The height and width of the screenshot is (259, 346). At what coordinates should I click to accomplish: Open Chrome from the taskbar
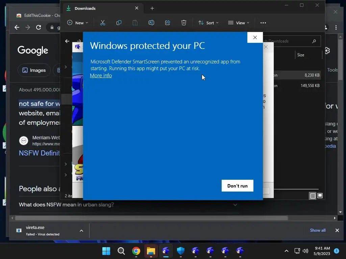pos(136,251)
